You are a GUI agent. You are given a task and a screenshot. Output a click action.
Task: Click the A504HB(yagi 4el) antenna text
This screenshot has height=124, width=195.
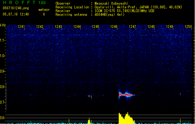[x=109, y=15]
